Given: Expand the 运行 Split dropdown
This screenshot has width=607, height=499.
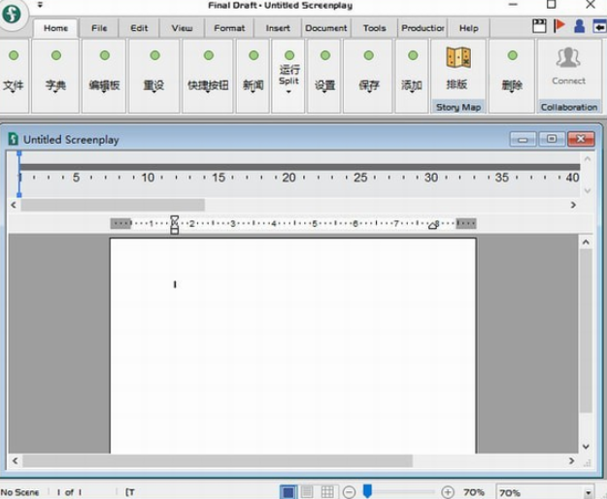Looking at the screenshot, I should [288, 91].
